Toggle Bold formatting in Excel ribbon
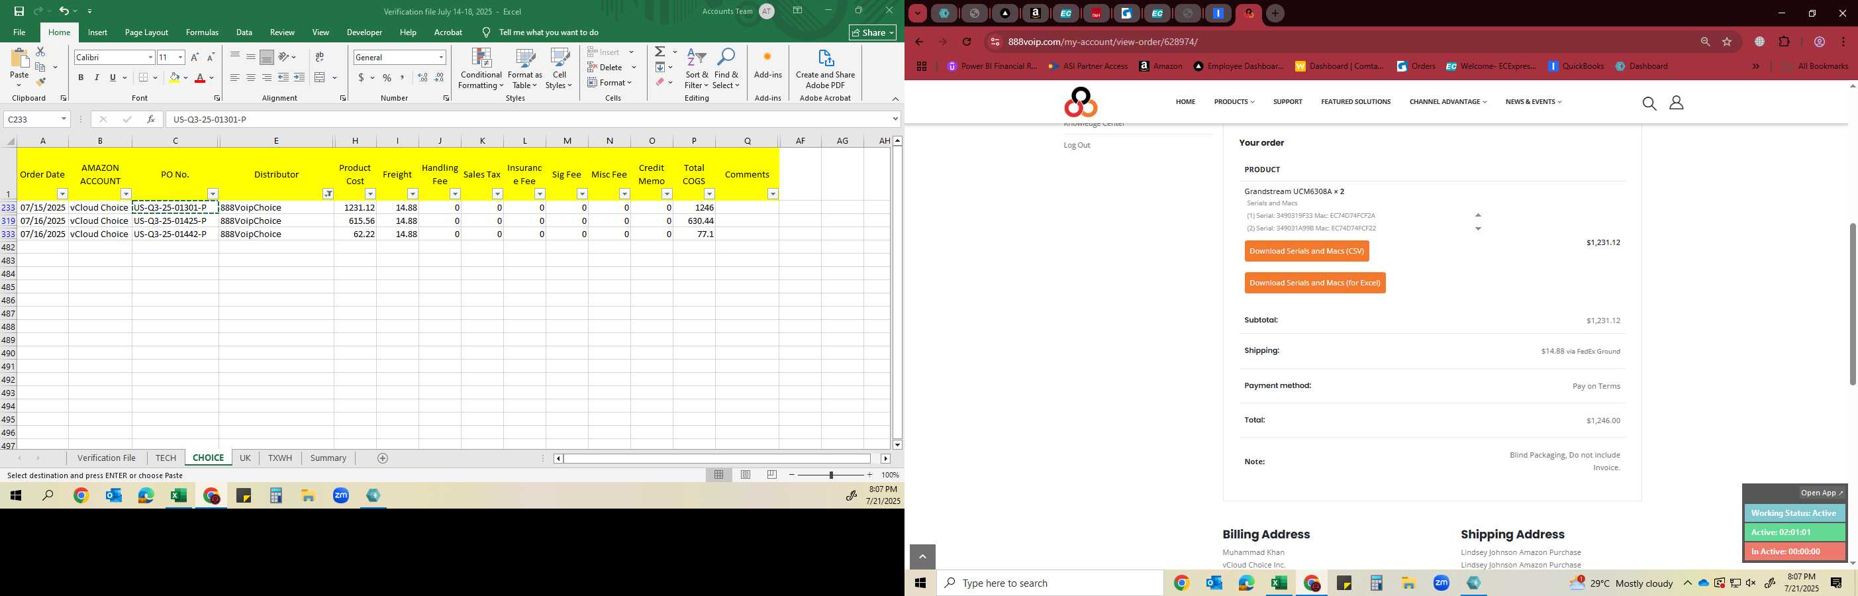 (81, 78)
